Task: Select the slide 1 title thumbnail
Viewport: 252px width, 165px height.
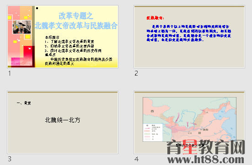Action: coord(63,36)
